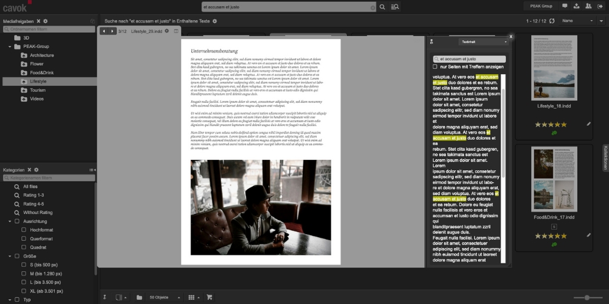Collapse the Ausrichtung category group
The height and width of the screenshot is (304, 609).
(x=10, y=221)
